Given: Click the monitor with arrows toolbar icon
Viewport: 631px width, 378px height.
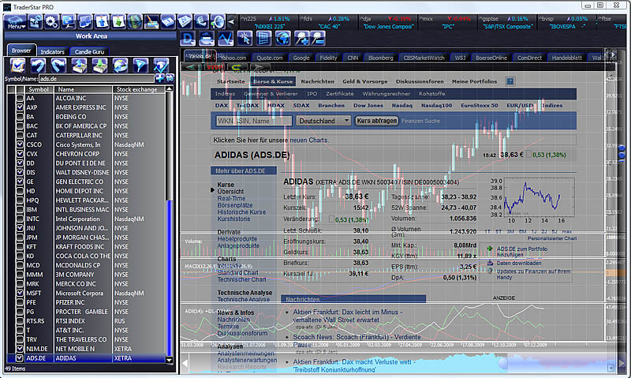Looking at the screenshot, I should (68, 21).
